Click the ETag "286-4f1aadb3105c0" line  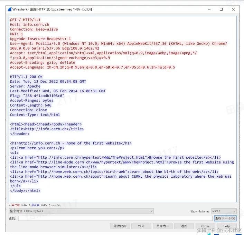point(37,96)
